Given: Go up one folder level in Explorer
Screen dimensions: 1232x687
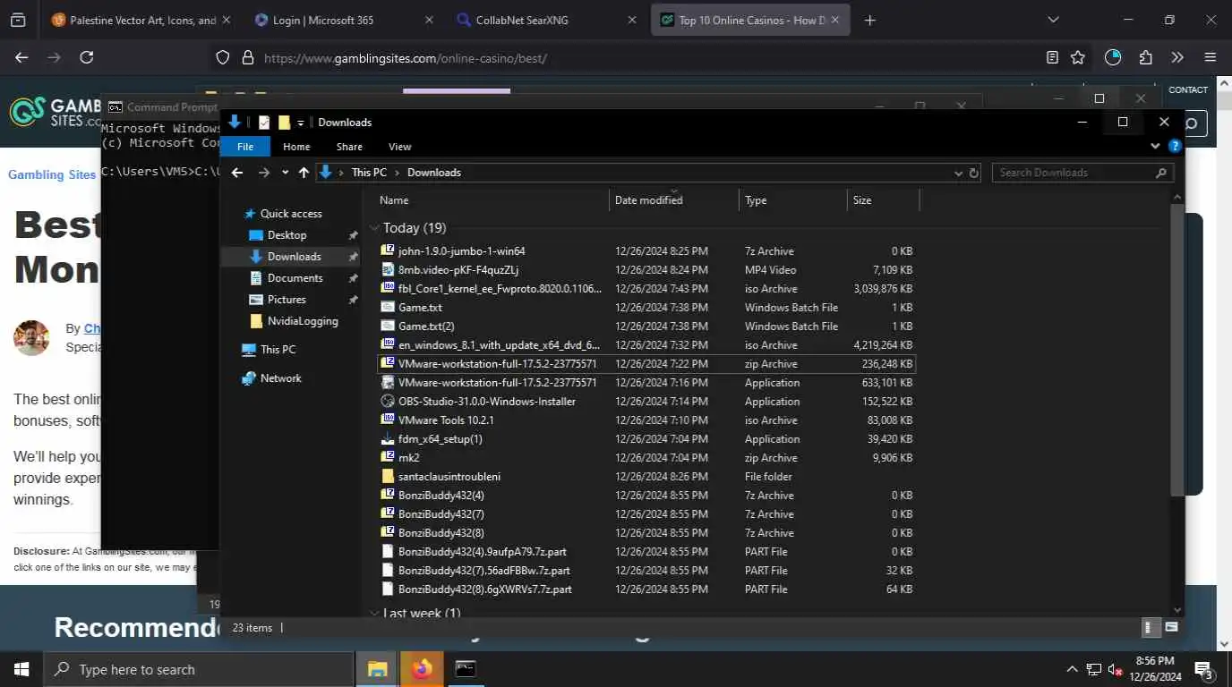Looking at the screenshot, I should tap(304, 173).
